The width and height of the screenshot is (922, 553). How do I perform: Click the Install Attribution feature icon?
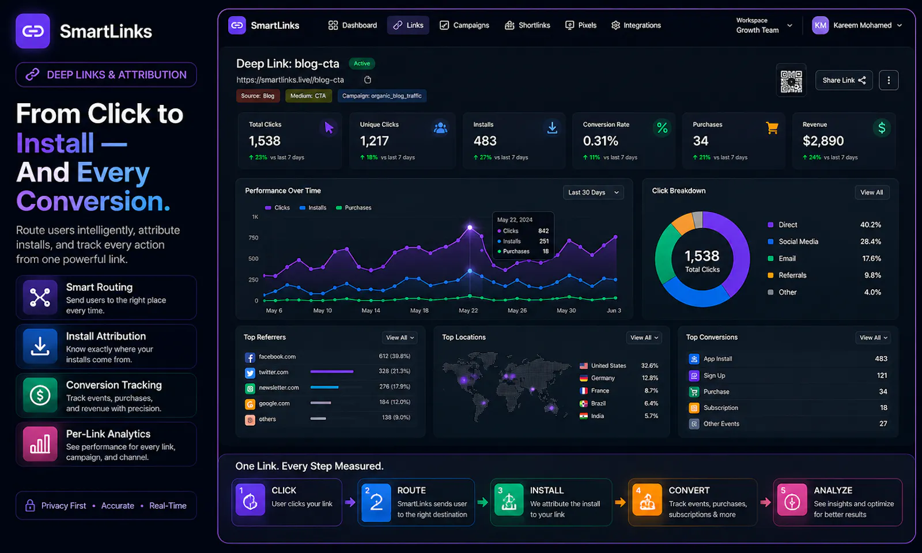click(40, 346)
